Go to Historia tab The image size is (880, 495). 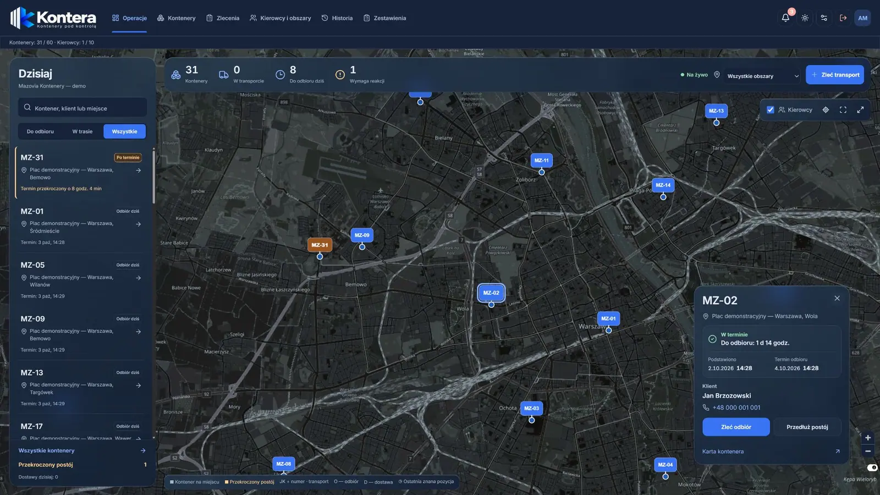(337, 18)
